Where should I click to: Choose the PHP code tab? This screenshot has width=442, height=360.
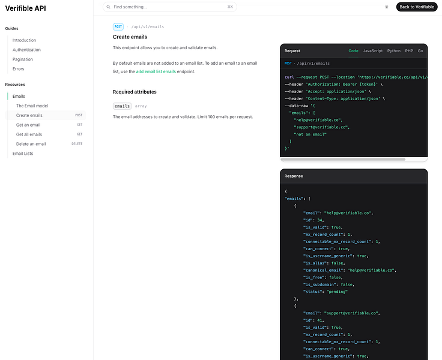click(x=409, y=51)
